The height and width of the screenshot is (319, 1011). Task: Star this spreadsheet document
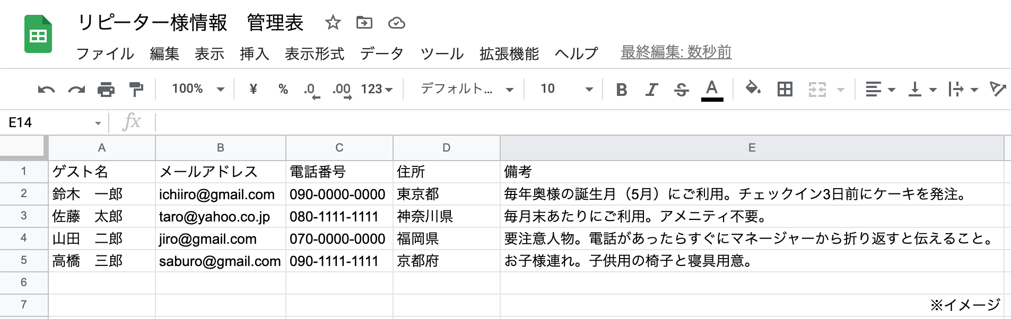[x=333, y=23]
